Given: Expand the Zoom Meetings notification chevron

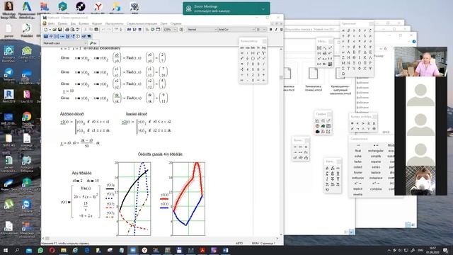Looking at the screenshot, I should click(263, 9).
